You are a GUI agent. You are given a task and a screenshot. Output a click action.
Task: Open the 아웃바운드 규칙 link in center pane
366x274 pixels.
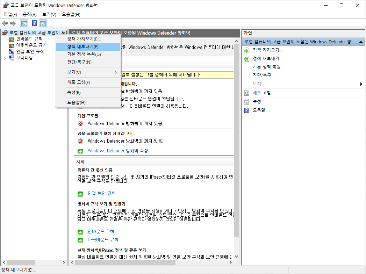tap(103, 240)
